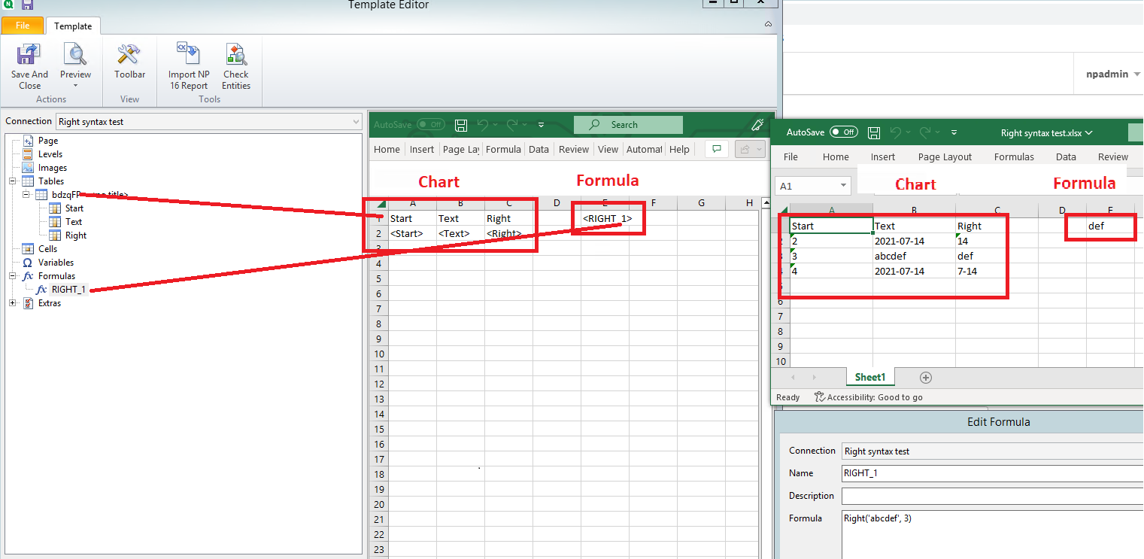Open the Preview tool in the ribbon
The width and height of the screenshot is (1144, 559).
point(75,56)
